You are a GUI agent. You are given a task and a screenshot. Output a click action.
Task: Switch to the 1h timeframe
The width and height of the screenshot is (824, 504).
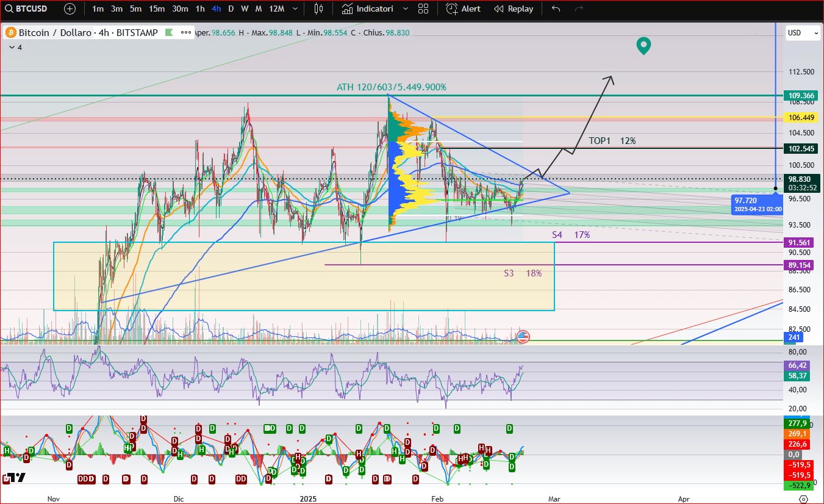coord(199,9)
